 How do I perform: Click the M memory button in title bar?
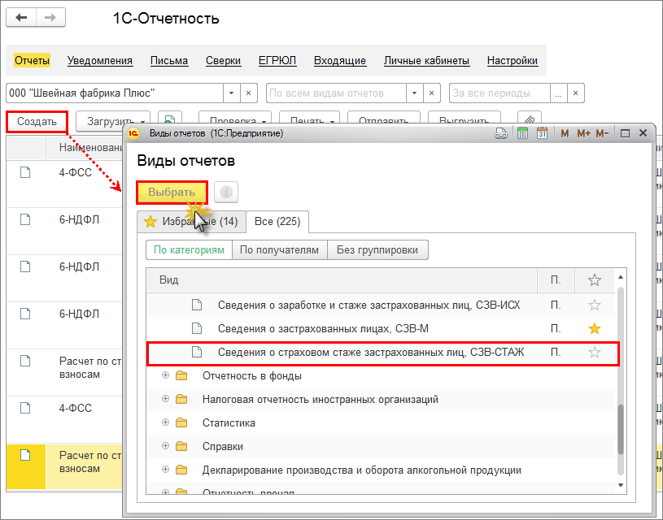(x=565, y=133)
